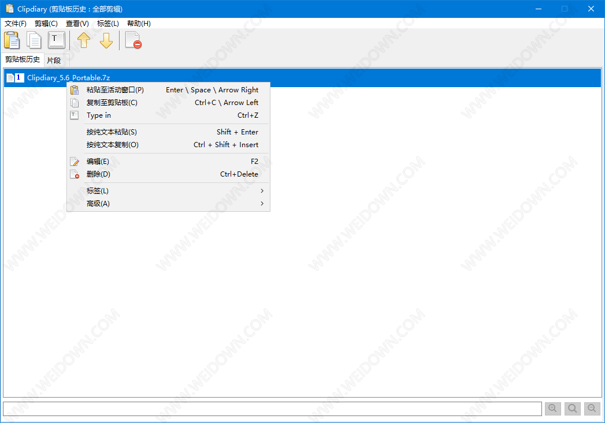Click the middle magnifier search button

click(x=573, y=409)
